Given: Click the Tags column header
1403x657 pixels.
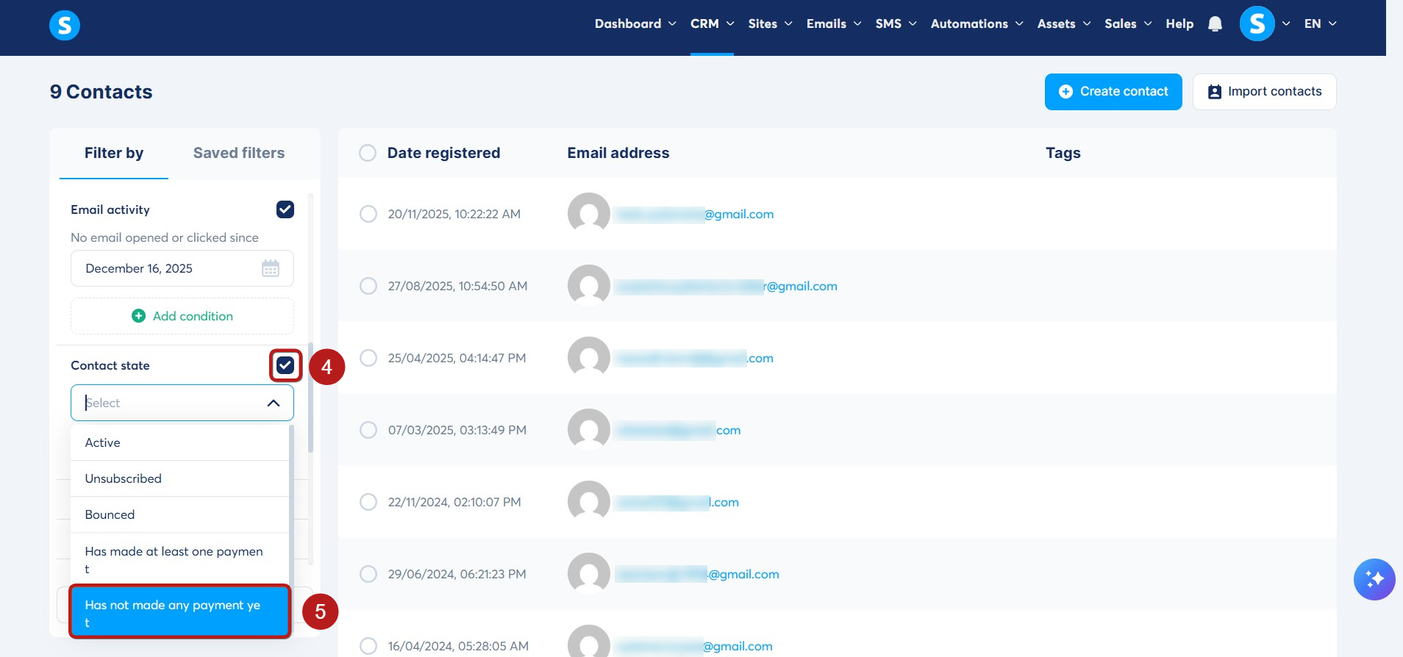Looking at the screenshot, I should 1063,153.
